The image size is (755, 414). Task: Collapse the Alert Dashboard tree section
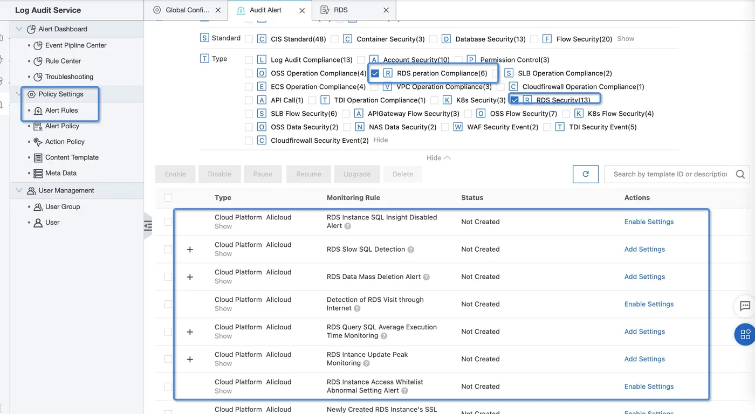coord(19,29)
